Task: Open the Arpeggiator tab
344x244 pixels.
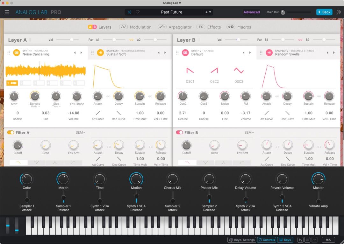Action: click(x=175, y=27)
